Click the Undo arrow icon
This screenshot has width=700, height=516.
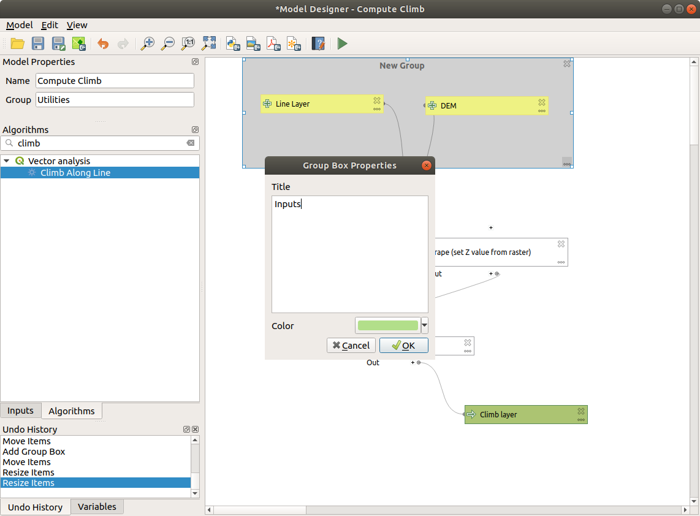pyautogui.click(x=103, y=44)
